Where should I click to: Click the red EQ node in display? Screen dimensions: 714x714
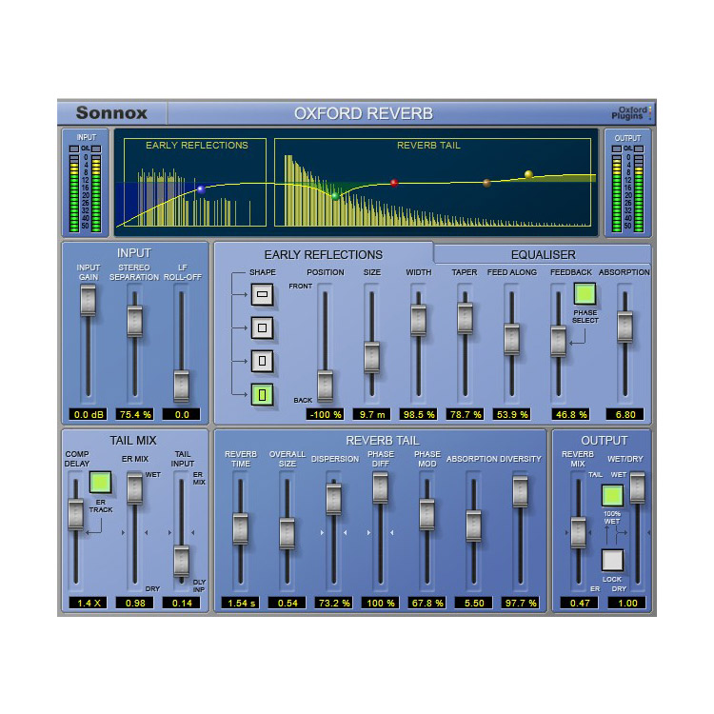(x=394, y=183)
